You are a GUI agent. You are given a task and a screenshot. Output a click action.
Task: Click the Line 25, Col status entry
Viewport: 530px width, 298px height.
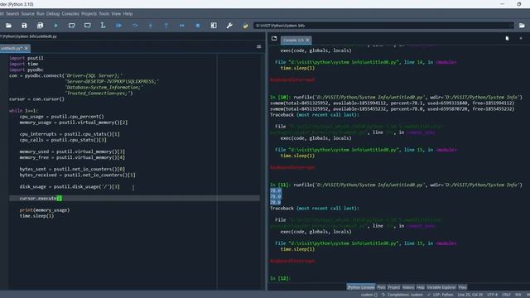point(470,295)
